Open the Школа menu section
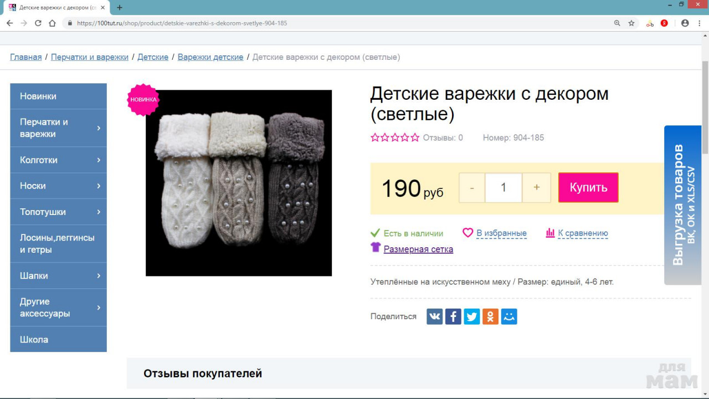Screen dimensions: 709x399 click(x=34, y=340)
